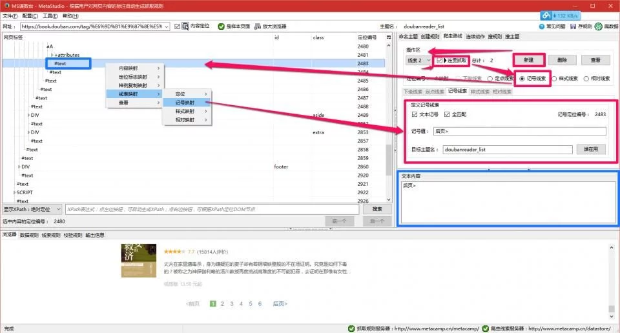Click the MetaStudio app icon in title bar
620x333 pixels.
[6, 6]
